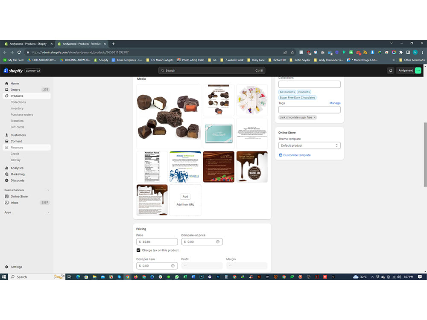Click the Inbox icon in the sidebar
427x320 pixels.
tap(7, 203)
